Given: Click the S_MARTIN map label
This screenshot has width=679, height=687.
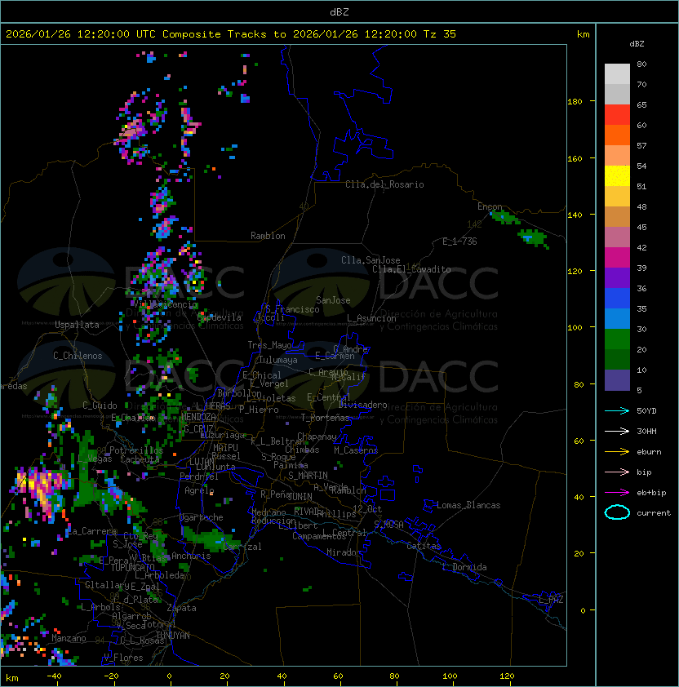Looking at the screenshot, I should [308, 476].
